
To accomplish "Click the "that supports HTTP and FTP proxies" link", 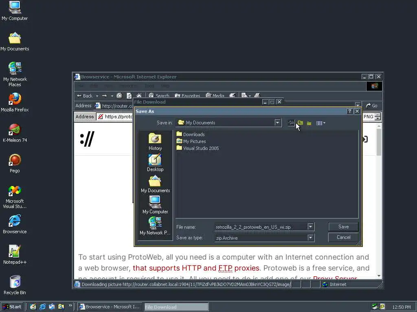I will pyautogui.click(x=196, y=268).
